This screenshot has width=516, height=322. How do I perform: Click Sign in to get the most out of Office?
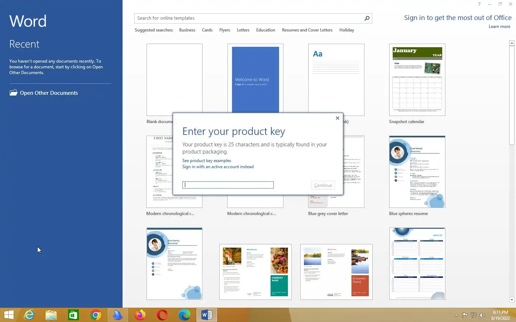tap(458, 18)
